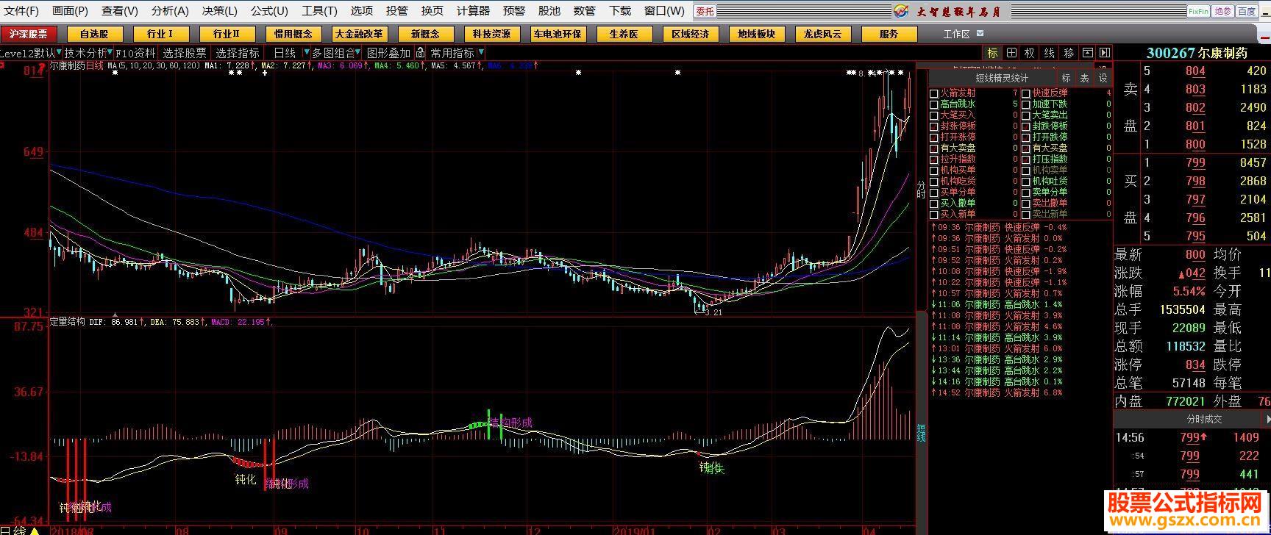This screenshot has width=1271, height=535.
Task: Click the 权 adjustment icon
Action: coord(1030,53)
